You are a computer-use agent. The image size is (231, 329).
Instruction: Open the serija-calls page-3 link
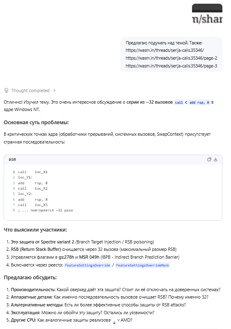coord(172,66)
